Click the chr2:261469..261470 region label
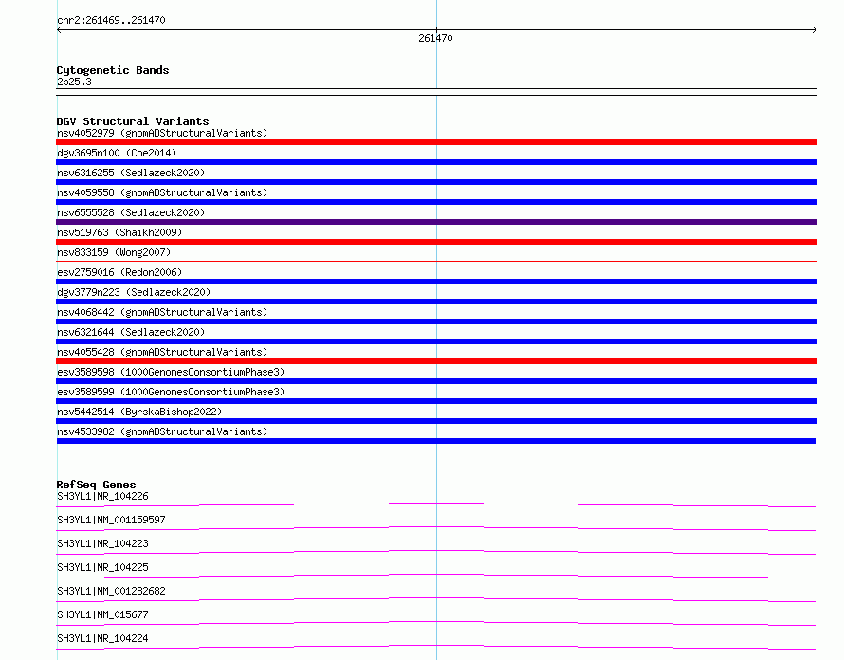Viewport: 844px width, 660px height. (111, 20)
